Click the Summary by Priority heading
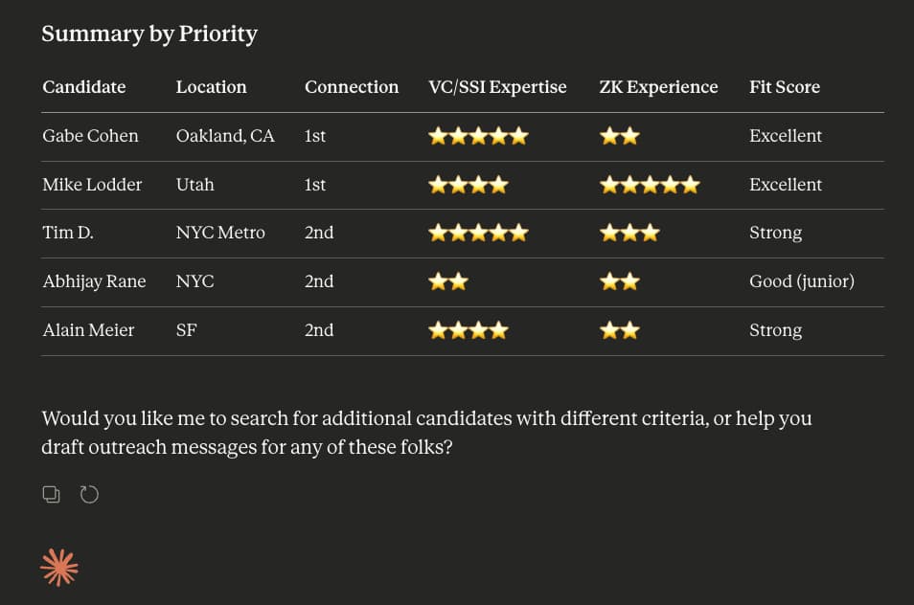This screenshot has height=605, width=914. coord(149,34)
